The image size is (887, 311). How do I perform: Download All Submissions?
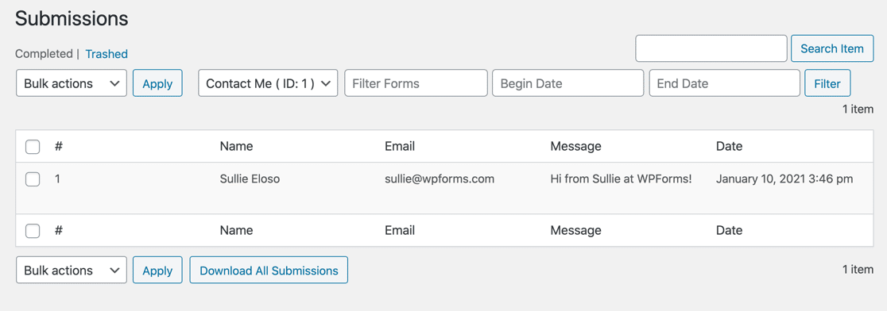coord(269,271)
